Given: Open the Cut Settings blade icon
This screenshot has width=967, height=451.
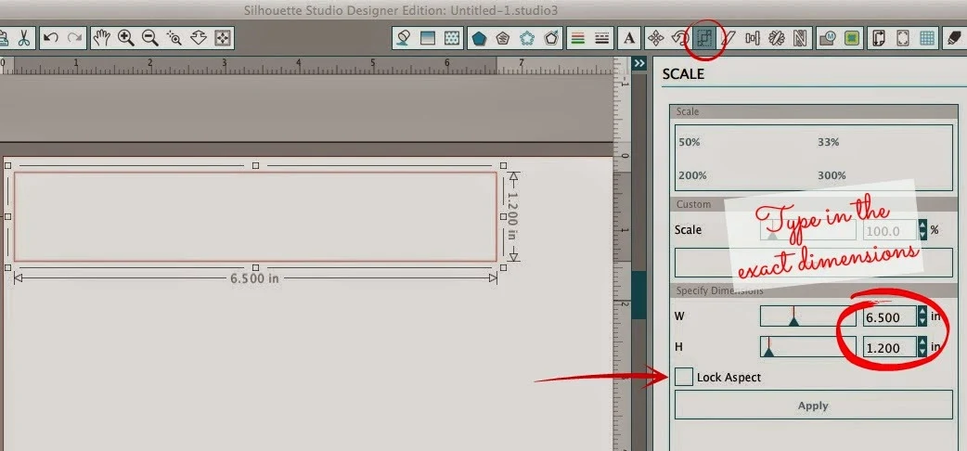Looking at the screenshot, I should click(x=953, y=38).
